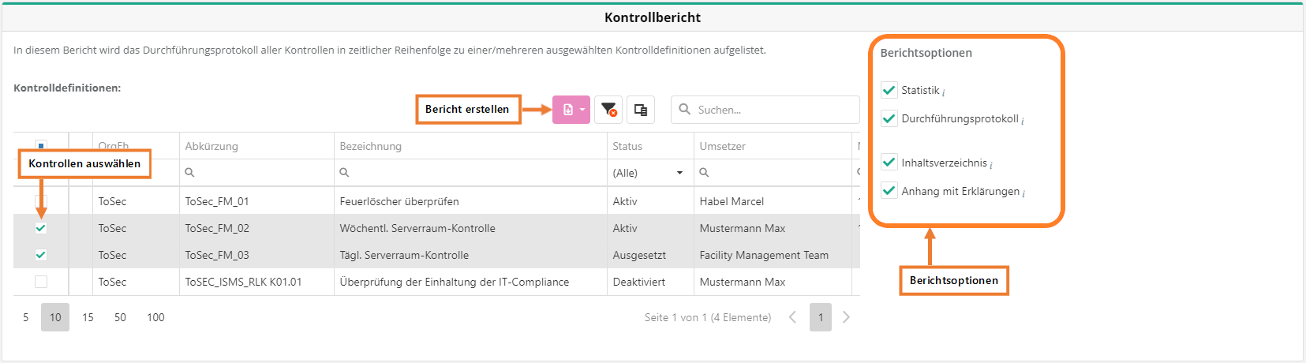Go to next page using right chevron
This screenshot has height=363, width=1306.
846,317
